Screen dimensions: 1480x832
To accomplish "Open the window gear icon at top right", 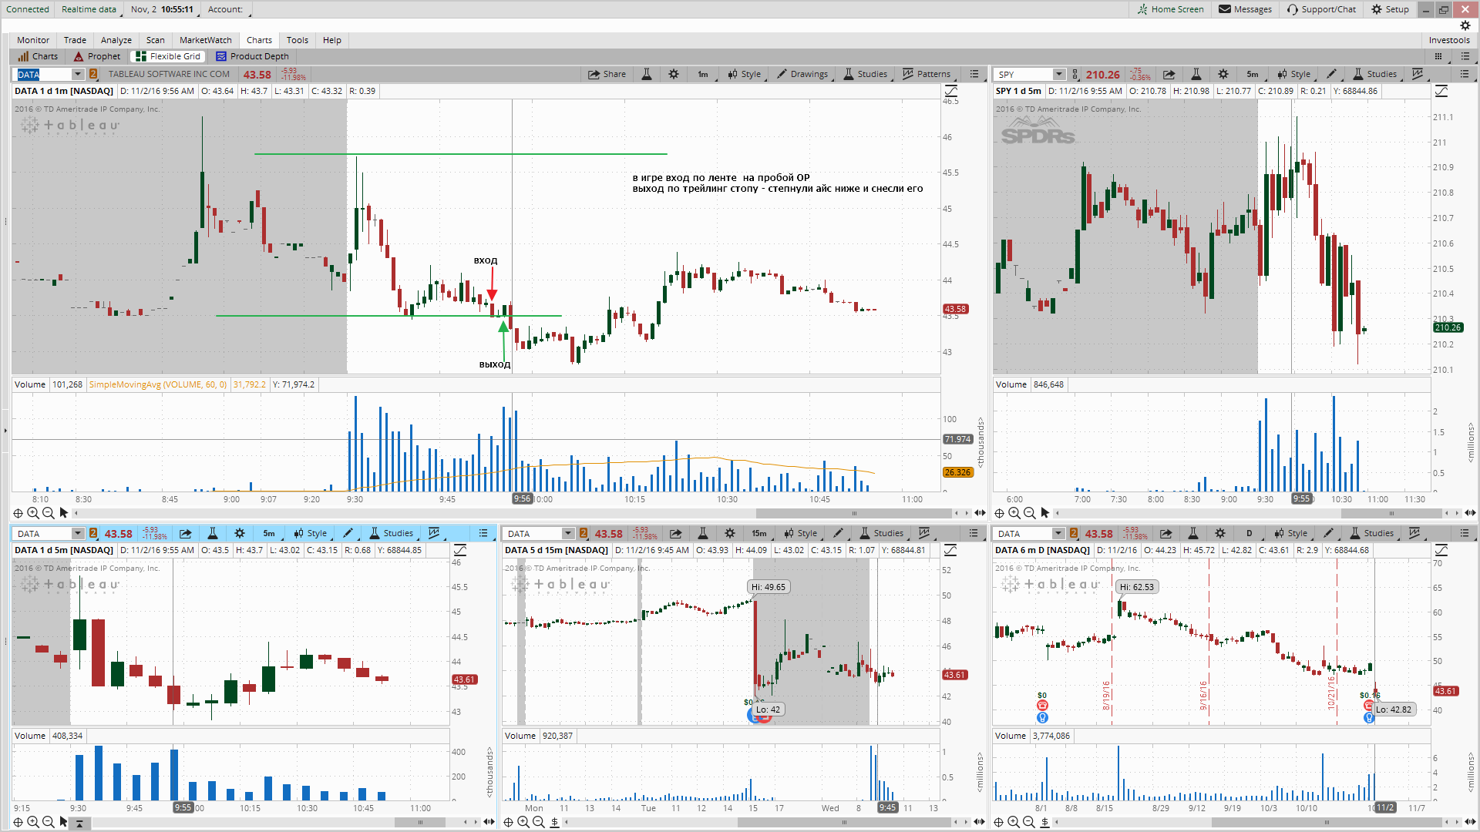I will tap(1465, 25).
